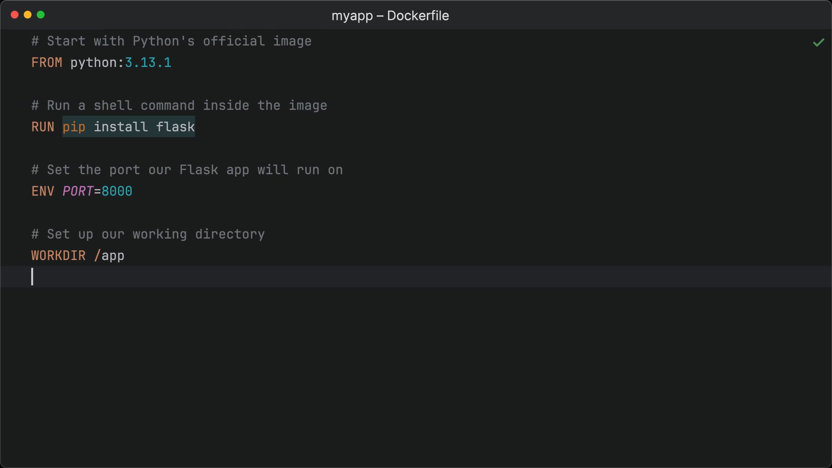Click the word 'flask' in RUN line

pos(175,127)
